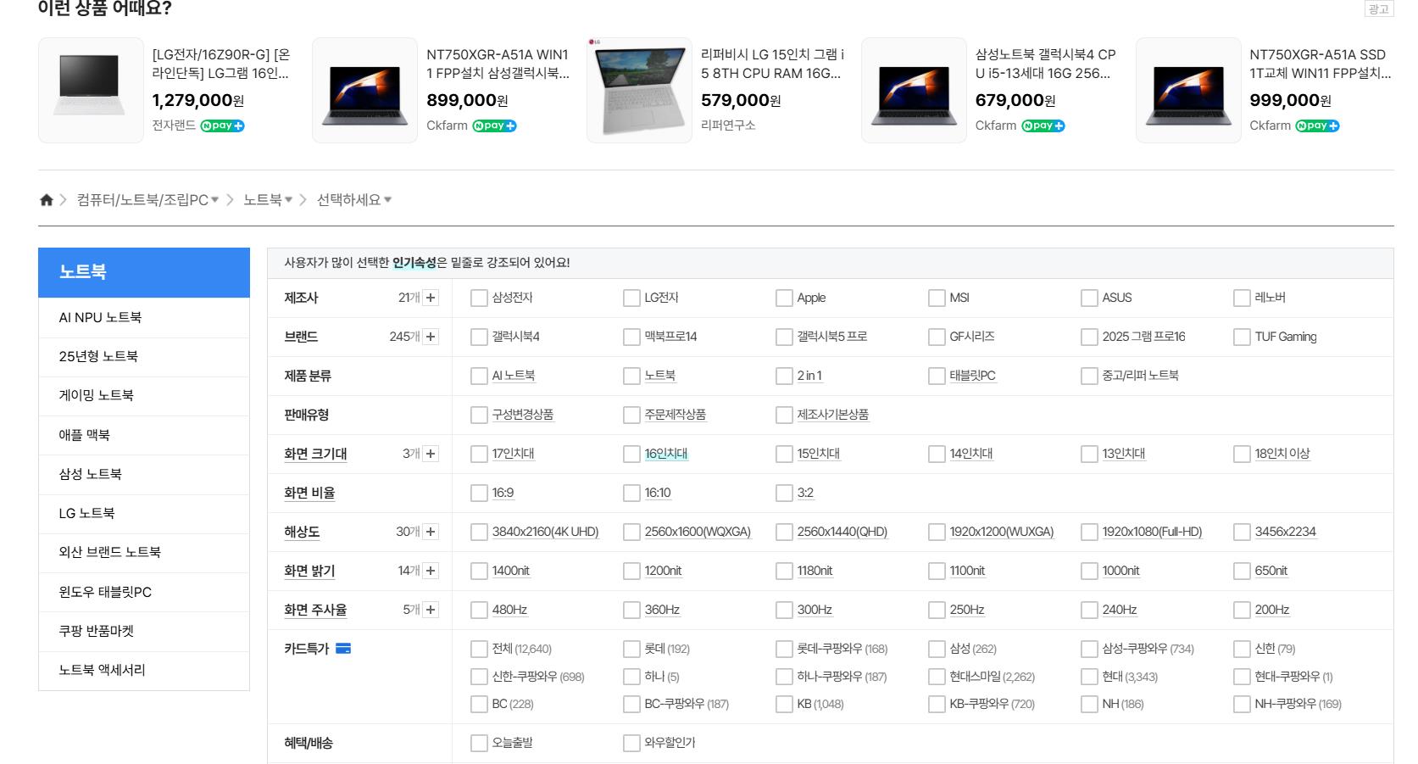Check the 삼성전자 manufacturer checkbox
This screenshot has height=764, width=1418.
pyautogui.click(x=479, y=298)
